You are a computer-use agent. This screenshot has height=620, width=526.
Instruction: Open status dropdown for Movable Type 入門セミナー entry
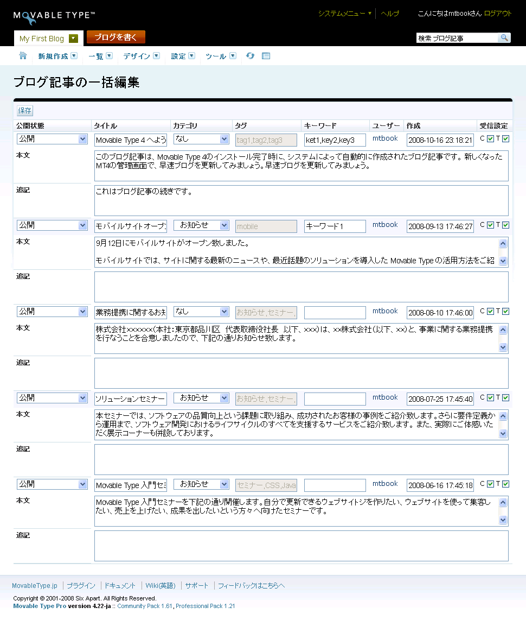click(52, 484)
